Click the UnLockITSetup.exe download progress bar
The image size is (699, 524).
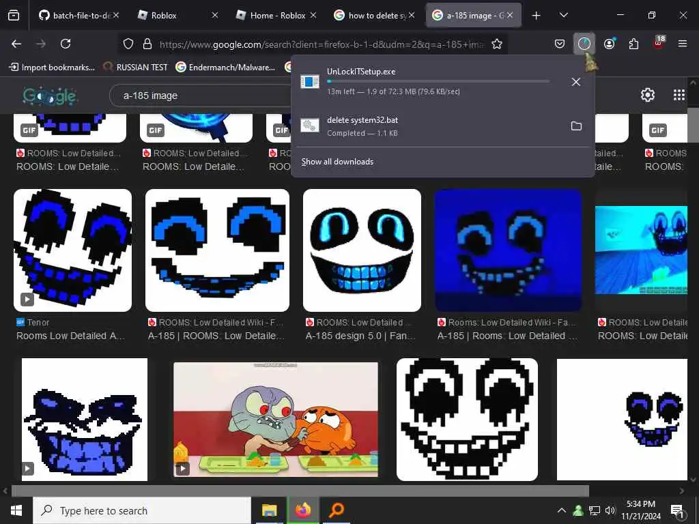point(438,82)
